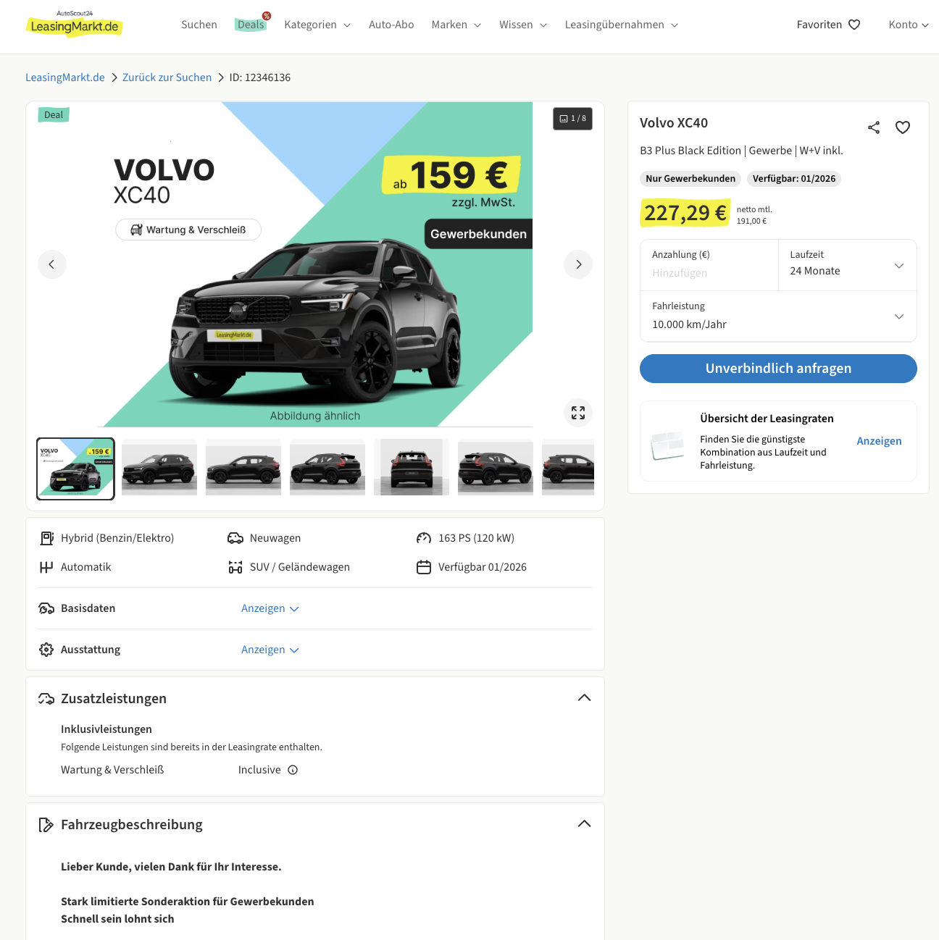This screenshot has width=939, height=940.
Task: Open the Laufzeit 24 Monate dropdown
Action: pos(847,265)
